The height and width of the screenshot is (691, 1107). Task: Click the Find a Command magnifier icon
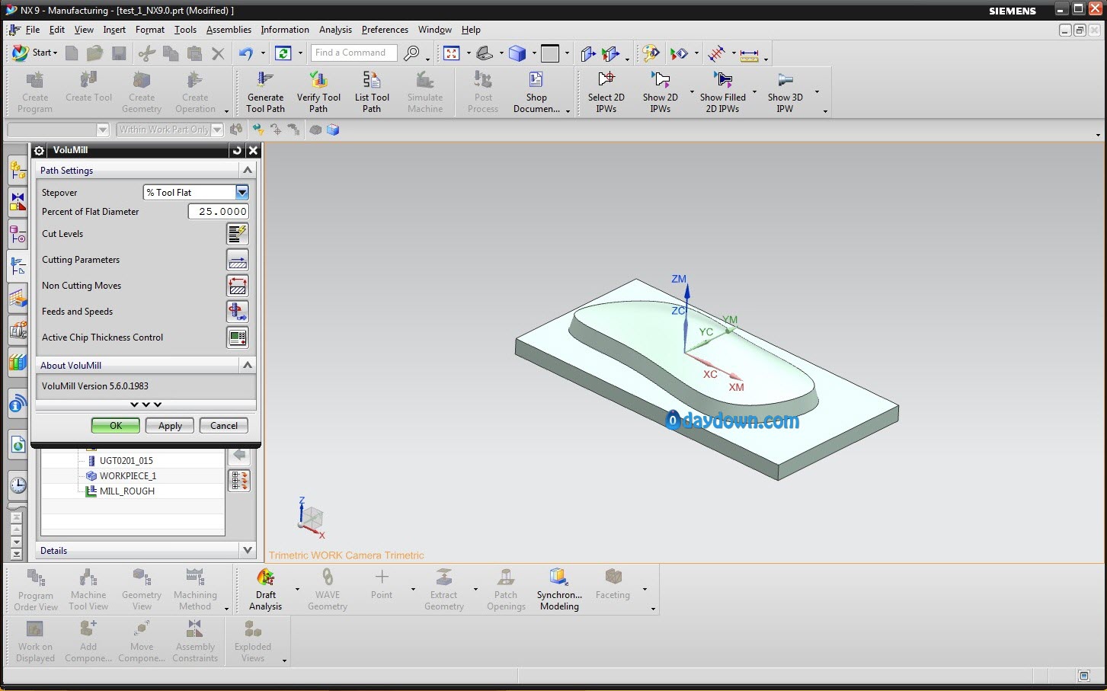pyautogui.click(x=411, y=53)
